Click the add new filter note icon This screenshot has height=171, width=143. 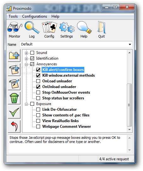click(14, 70)
